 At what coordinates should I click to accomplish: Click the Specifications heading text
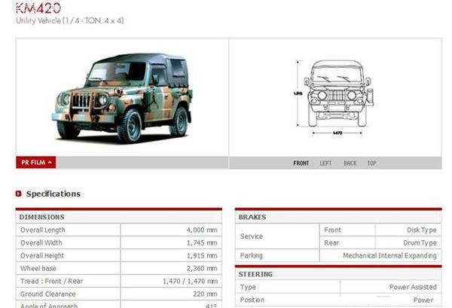pyautogui.click(x=53, y=194)
